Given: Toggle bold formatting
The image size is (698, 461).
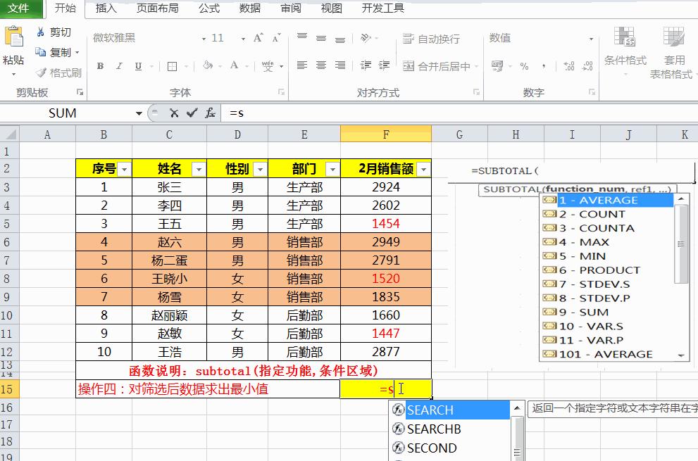Looking at the screenshot, I should tap(99, 65).
